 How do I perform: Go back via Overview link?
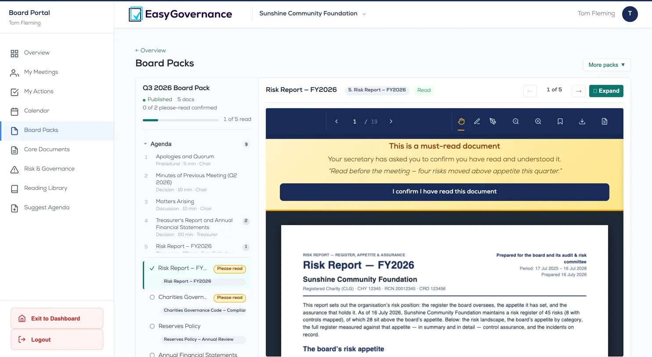[x=151, y=51]
